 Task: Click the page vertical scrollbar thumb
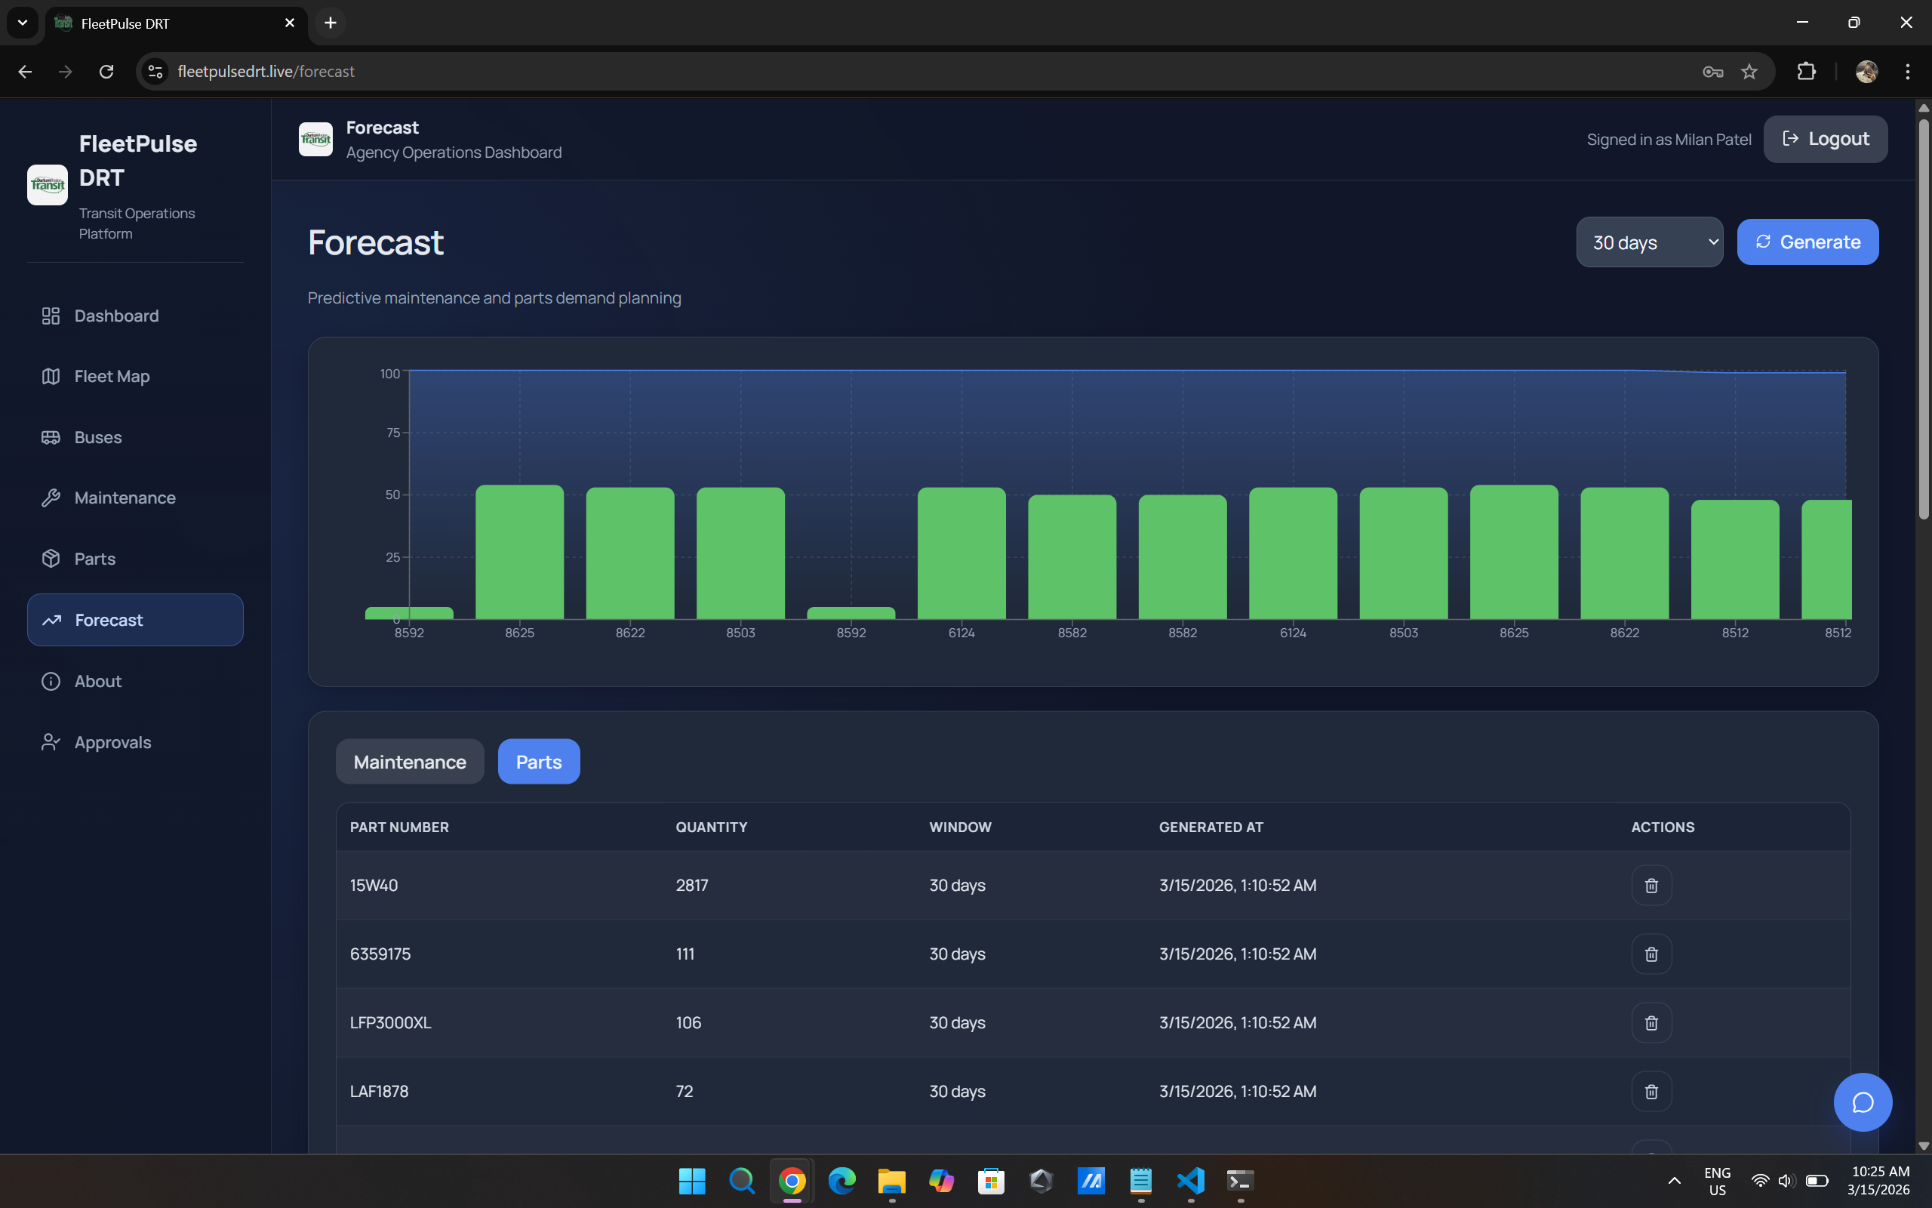1923,319
